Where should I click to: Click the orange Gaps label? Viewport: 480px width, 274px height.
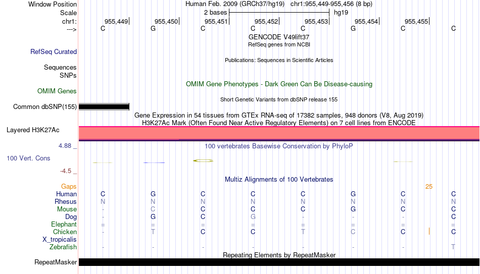pyautogui.click(x=69, y=187)
